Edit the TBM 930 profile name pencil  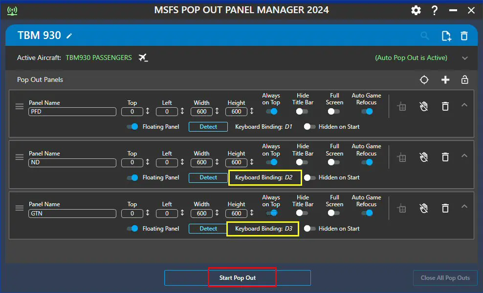click(69, 36)
